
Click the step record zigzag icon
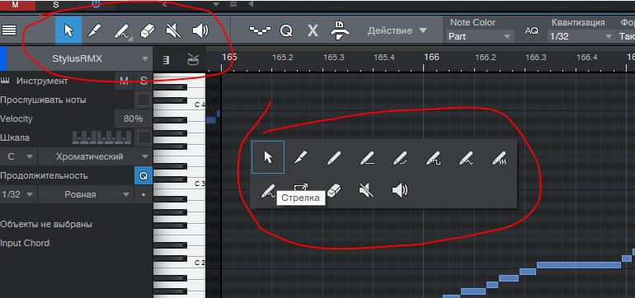[x=260, y=30]
